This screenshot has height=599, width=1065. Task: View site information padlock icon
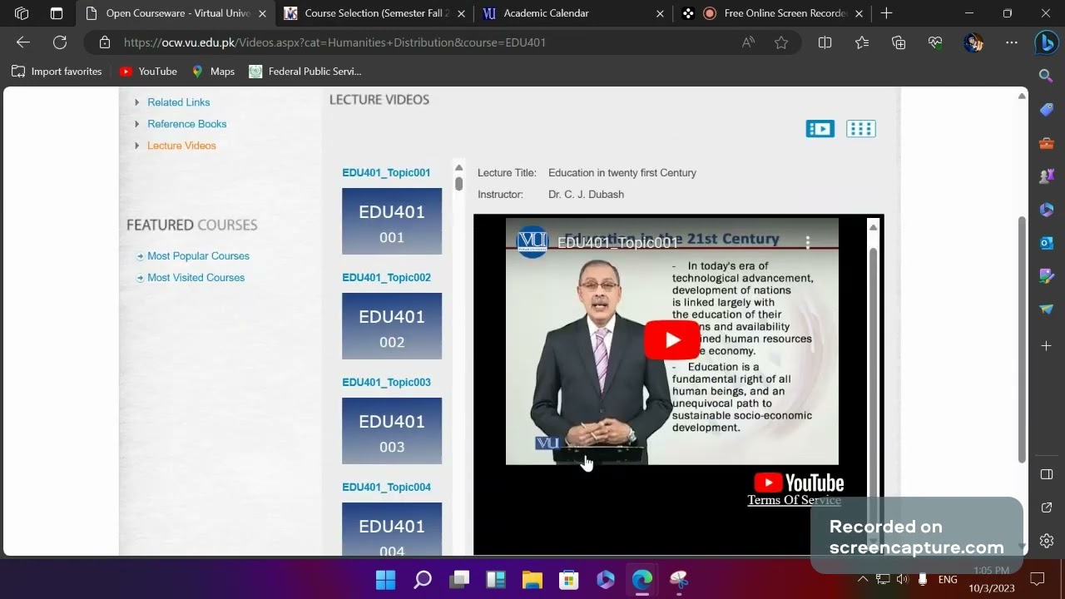click(105, 42)
